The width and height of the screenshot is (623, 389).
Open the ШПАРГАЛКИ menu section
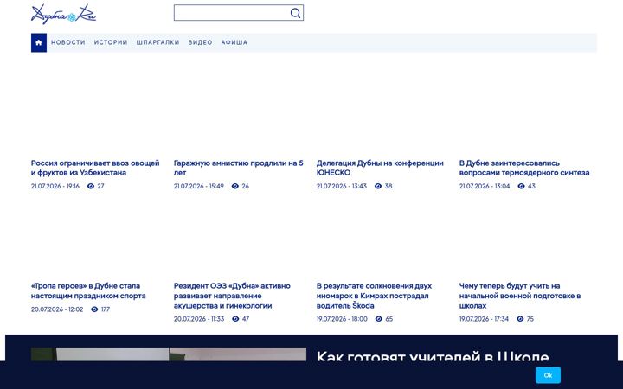(157, 42)
